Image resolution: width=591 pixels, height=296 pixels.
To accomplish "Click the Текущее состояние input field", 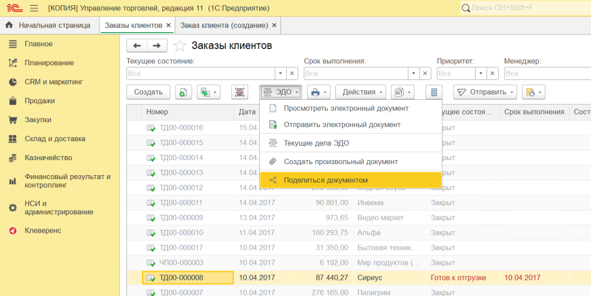I will pos(201,73).
